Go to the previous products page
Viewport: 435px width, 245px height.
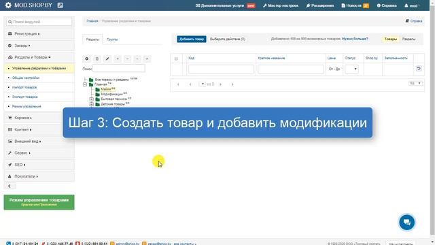[190, 84]
